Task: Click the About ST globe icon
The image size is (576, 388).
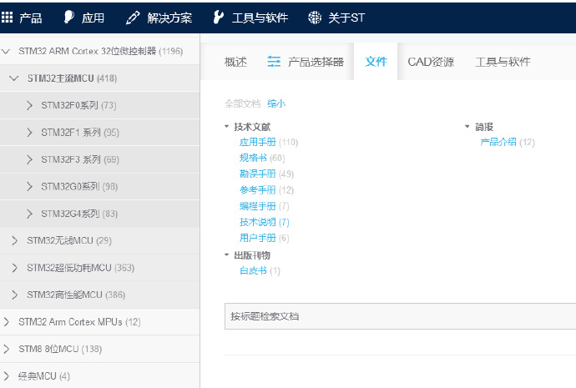Action: click(x=315, y=18)
